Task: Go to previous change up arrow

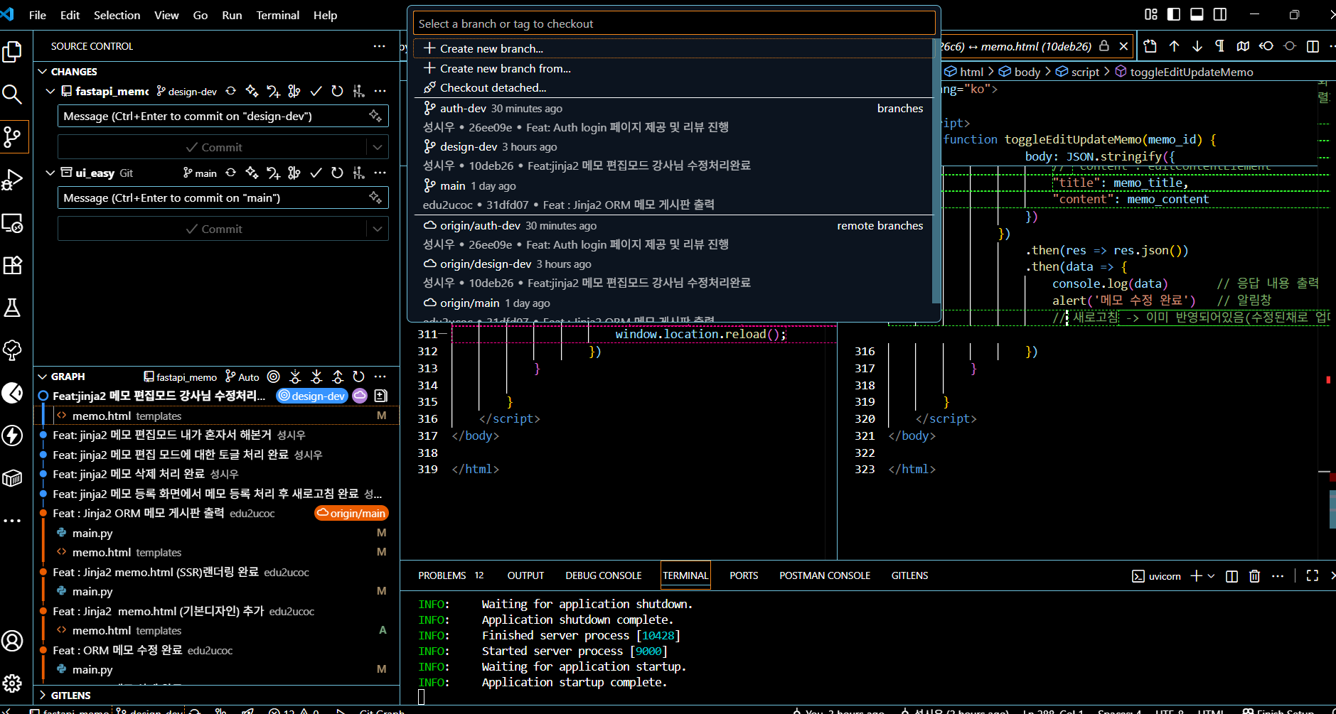Action: click(1174, 46)
